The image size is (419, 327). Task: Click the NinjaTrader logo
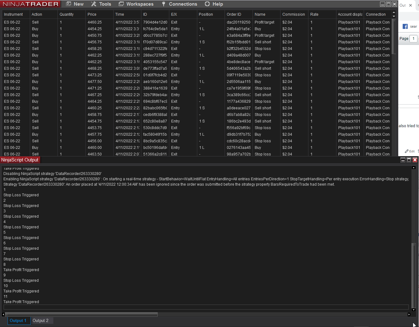point(30,4)
